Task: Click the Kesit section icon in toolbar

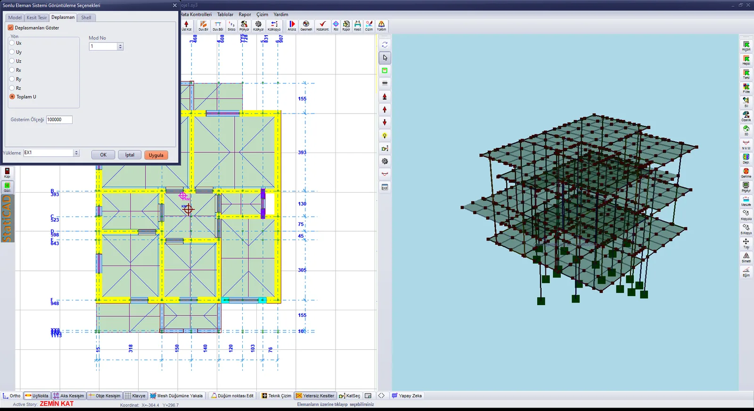Action: [358, 25]
